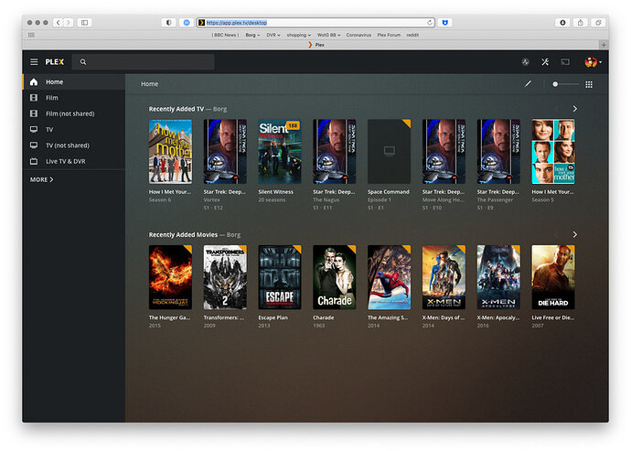Open X-Men: Apocalypse poster
This screenshot has height=451, width=631.
(x=498, y=277)
